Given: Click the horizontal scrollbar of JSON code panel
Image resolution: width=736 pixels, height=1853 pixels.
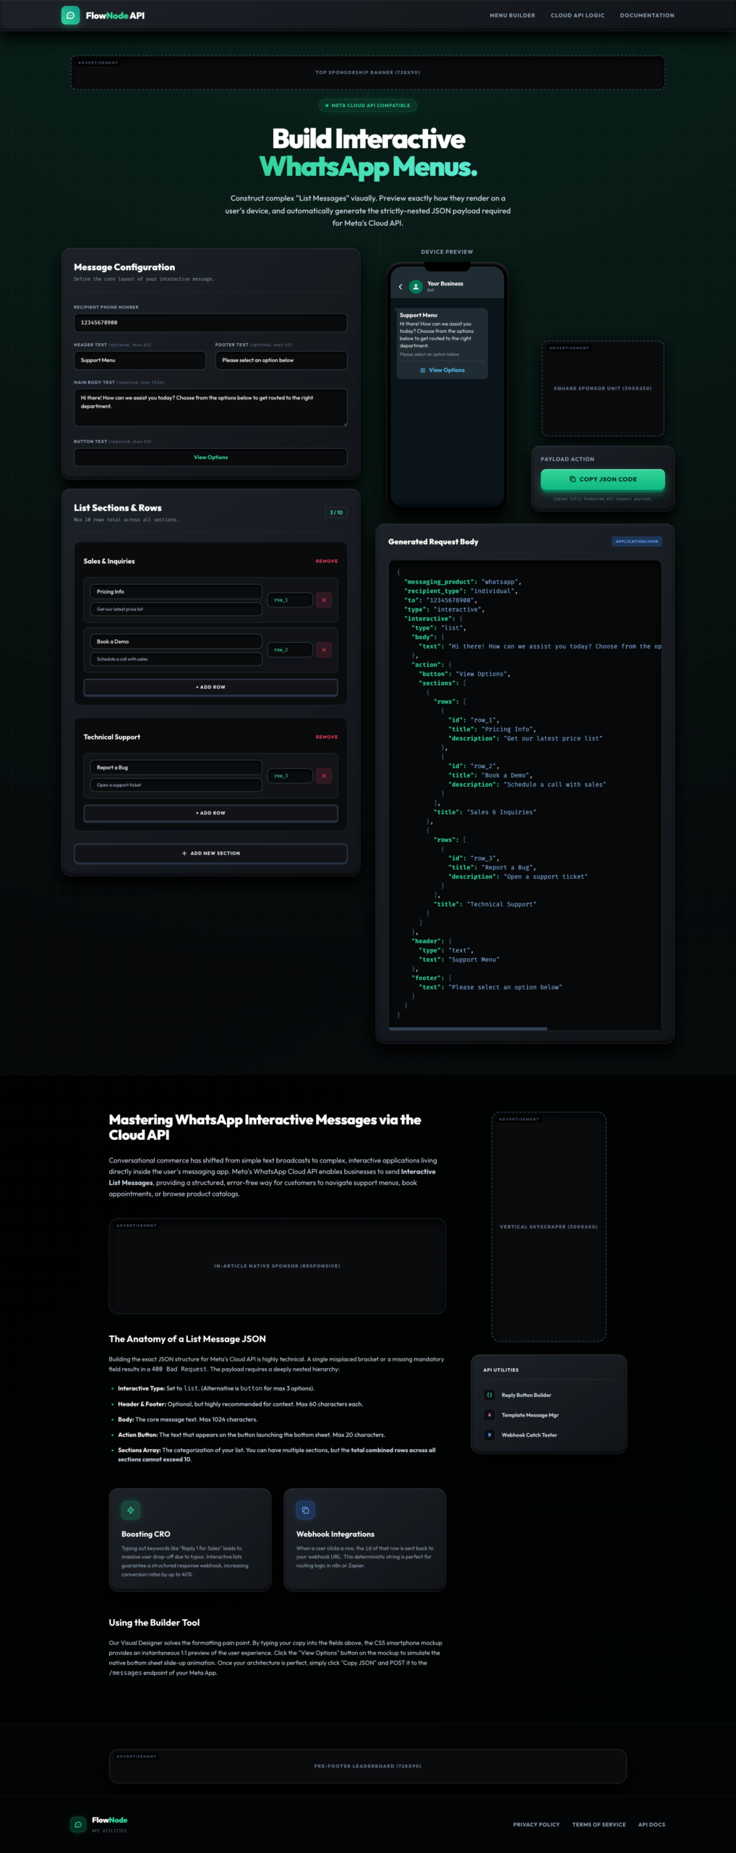Looking at the screenshot, I should (468, 1028).
